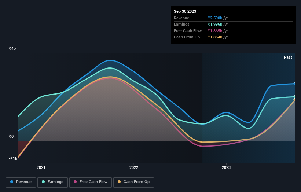Toggle the Free Cash Flow legend button
Viewport: 301px width, 192px height.
point(91,182)
